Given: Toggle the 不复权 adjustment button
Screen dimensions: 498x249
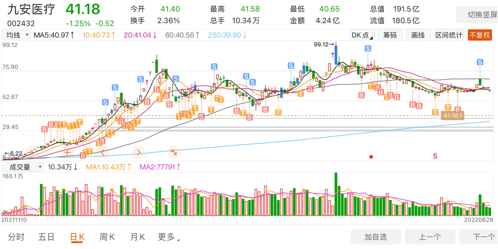Looking at the screenshot, I should [479, 35].
